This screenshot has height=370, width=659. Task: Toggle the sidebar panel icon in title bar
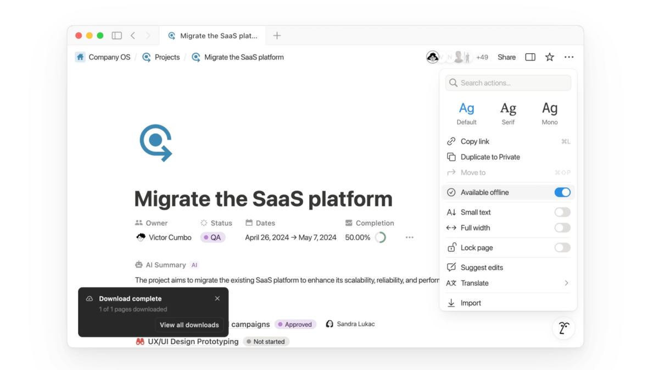[x=116, y=36]
